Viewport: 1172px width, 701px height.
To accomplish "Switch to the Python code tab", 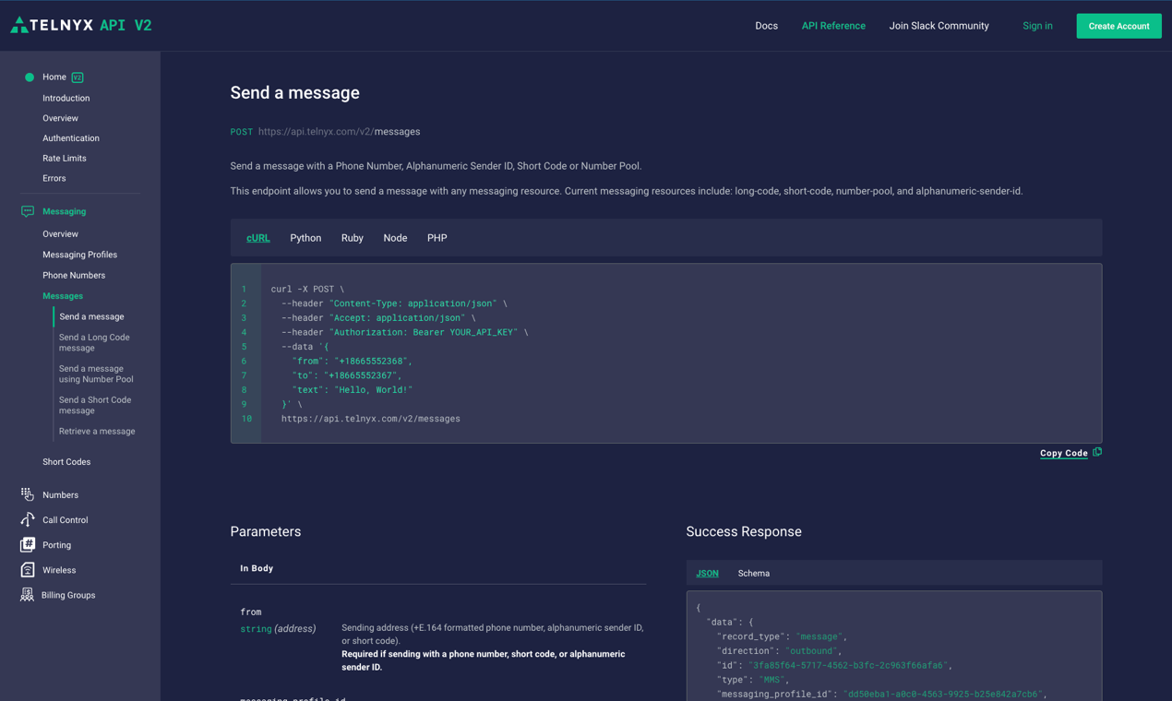I will pos(305,237).
